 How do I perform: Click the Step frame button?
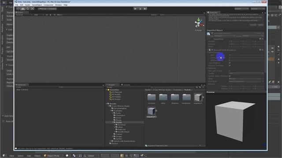click(x=145, y=9)
